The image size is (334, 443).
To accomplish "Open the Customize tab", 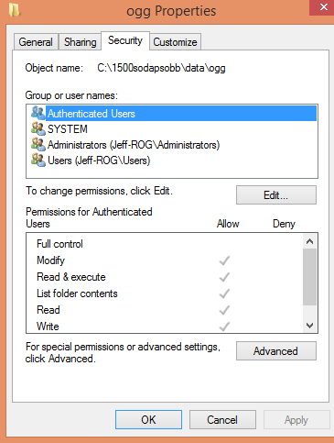I will 175,42.
